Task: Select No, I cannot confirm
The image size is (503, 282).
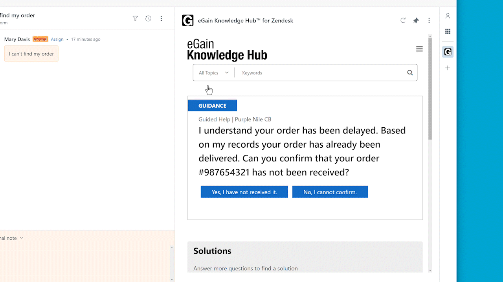Action: tap(330, 192)
